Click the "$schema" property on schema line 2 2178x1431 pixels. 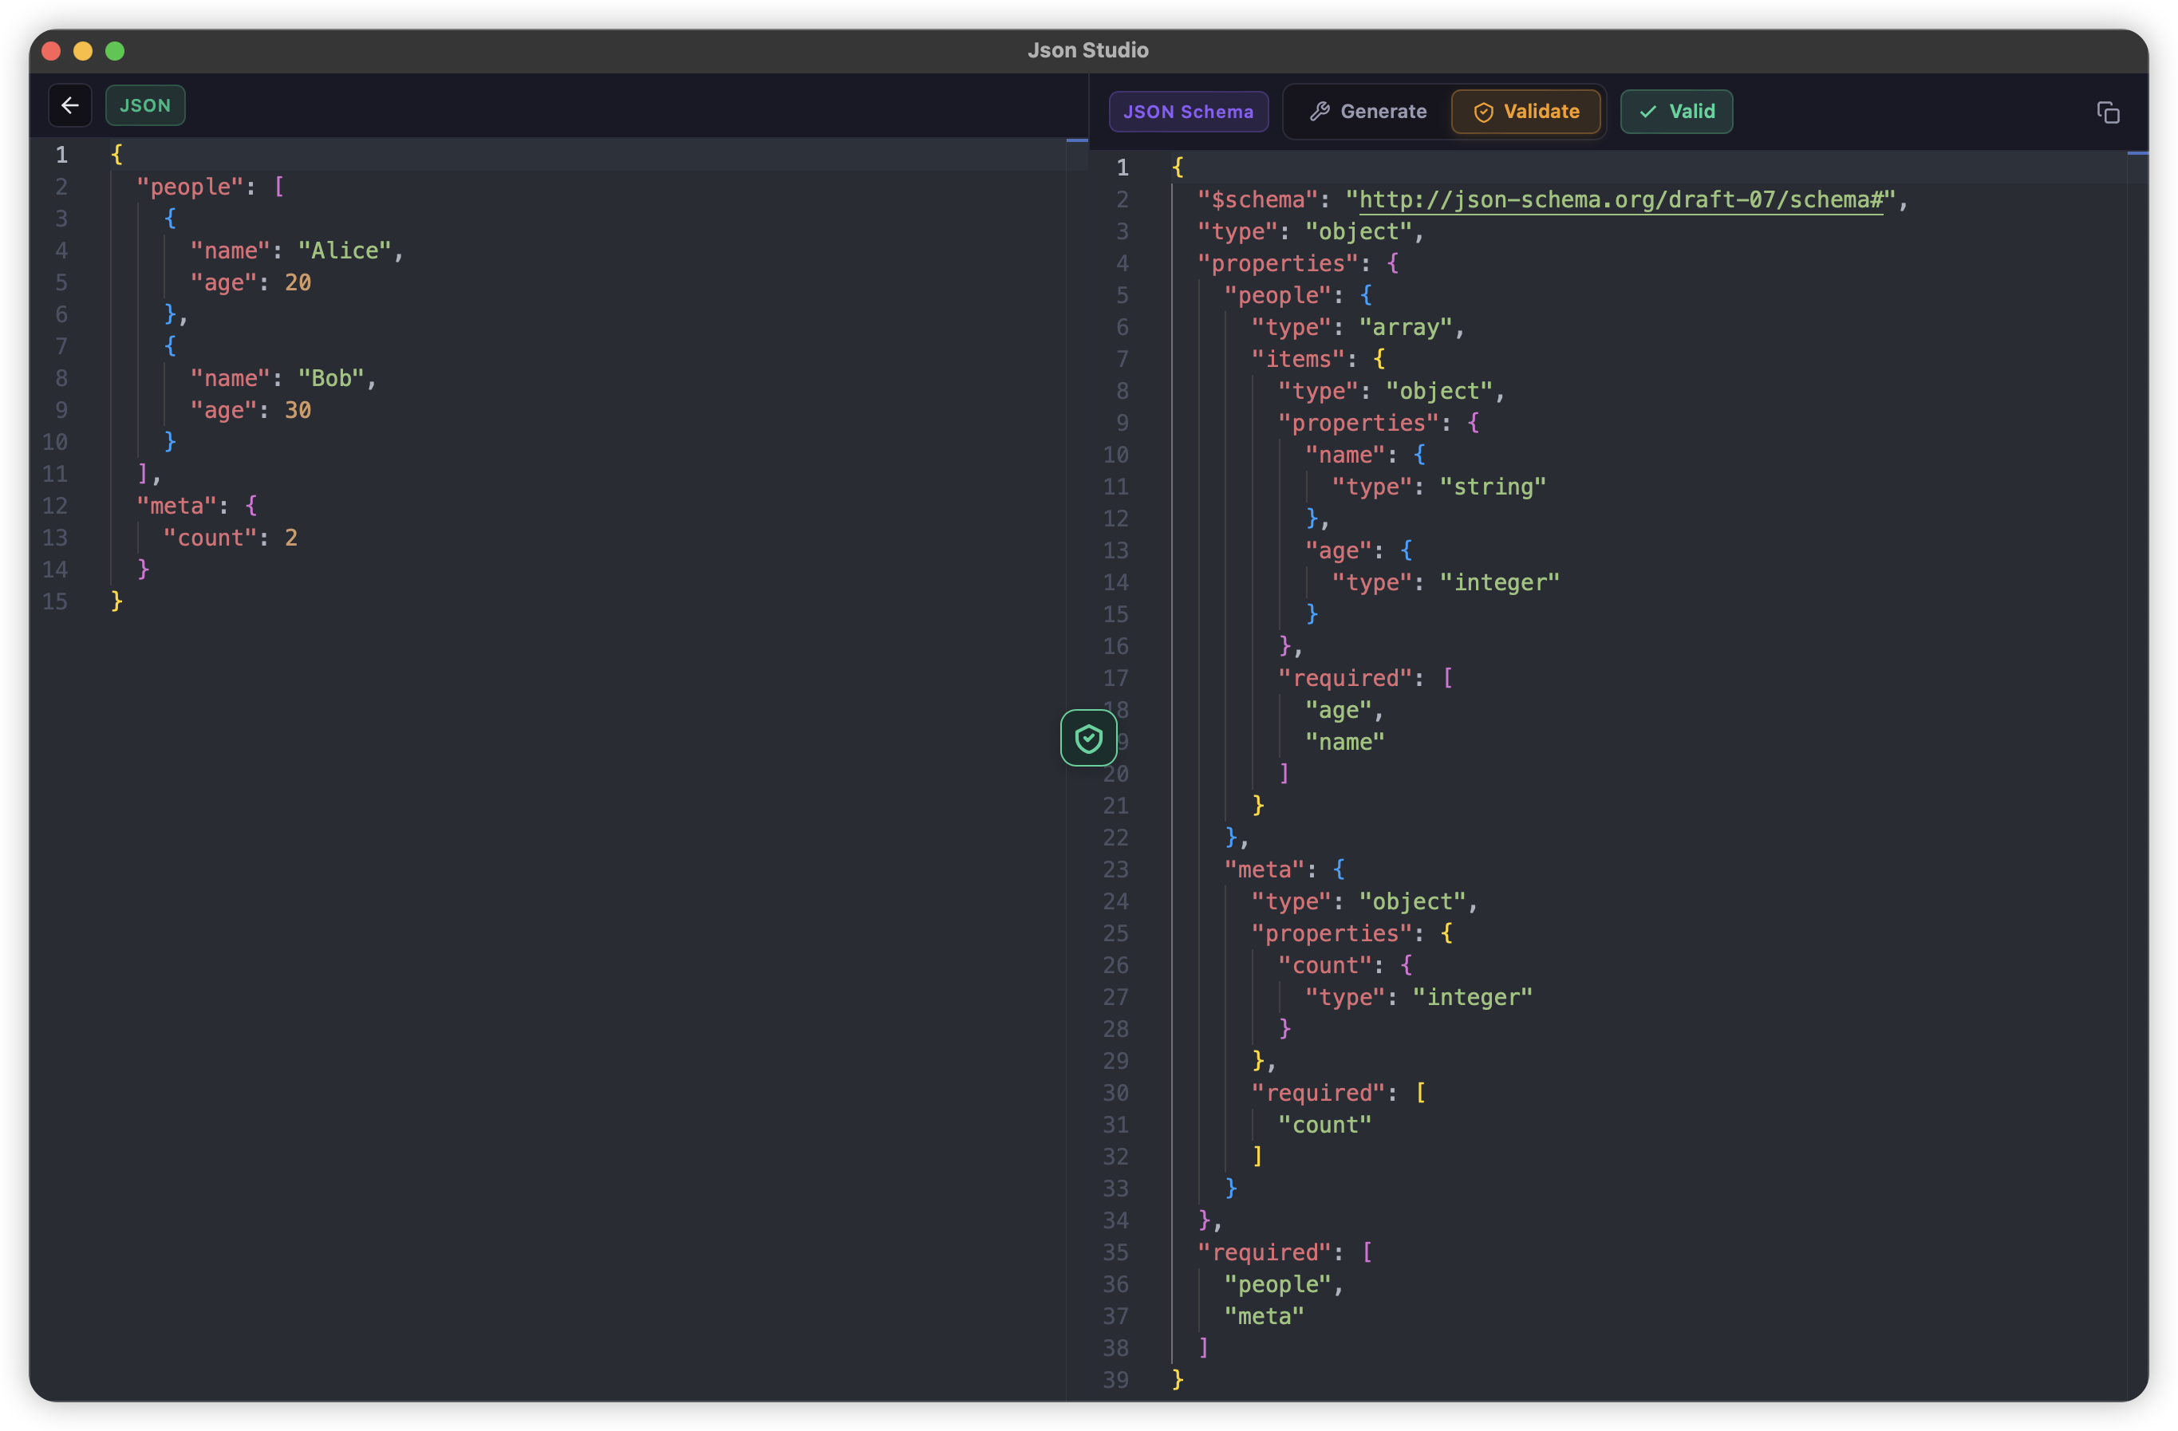pos(1257,199)
